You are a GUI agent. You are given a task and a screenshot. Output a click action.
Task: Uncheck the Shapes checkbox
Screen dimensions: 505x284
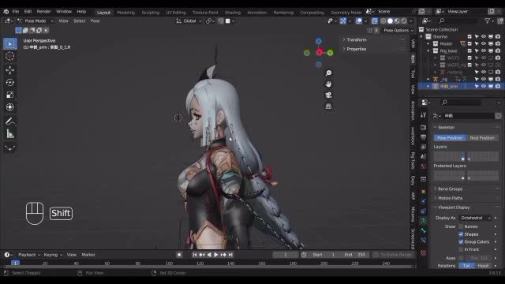pos(461,234)
